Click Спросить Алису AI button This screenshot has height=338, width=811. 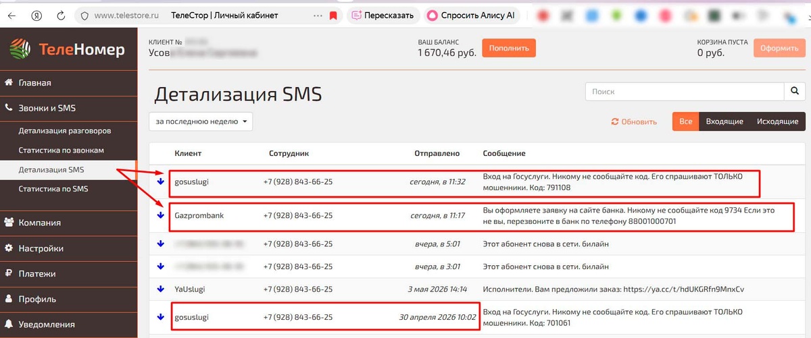click(471, 15)
